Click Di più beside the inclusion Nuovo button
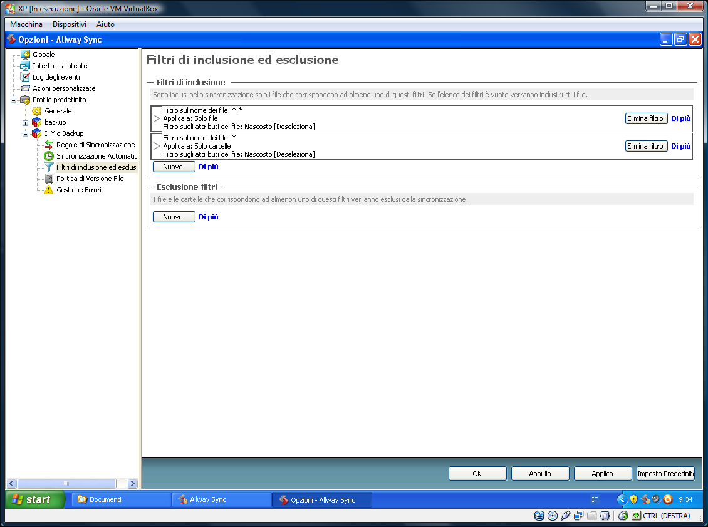708x527 pixels. pos(209,167)
